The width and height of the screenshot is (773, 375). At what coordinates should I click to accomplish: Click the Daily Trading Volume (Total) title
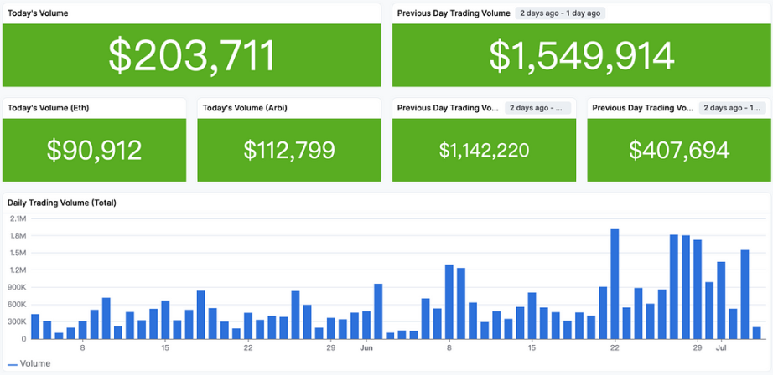pyautogui.click(x=62, y=203)
